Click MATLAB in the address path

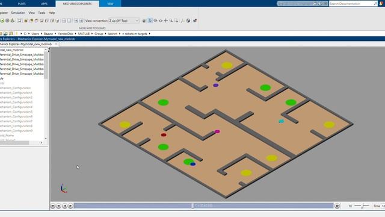point(84,34)
